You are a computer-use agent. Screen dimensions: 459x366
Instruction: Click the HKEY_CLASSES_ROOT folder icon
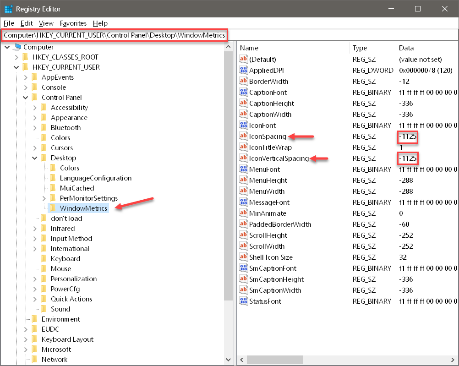25,57
